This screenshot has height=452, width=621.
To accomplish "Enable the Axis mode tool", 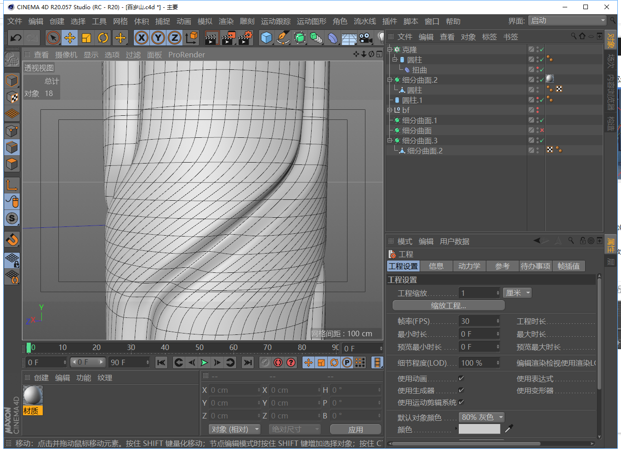I will 12,185.
